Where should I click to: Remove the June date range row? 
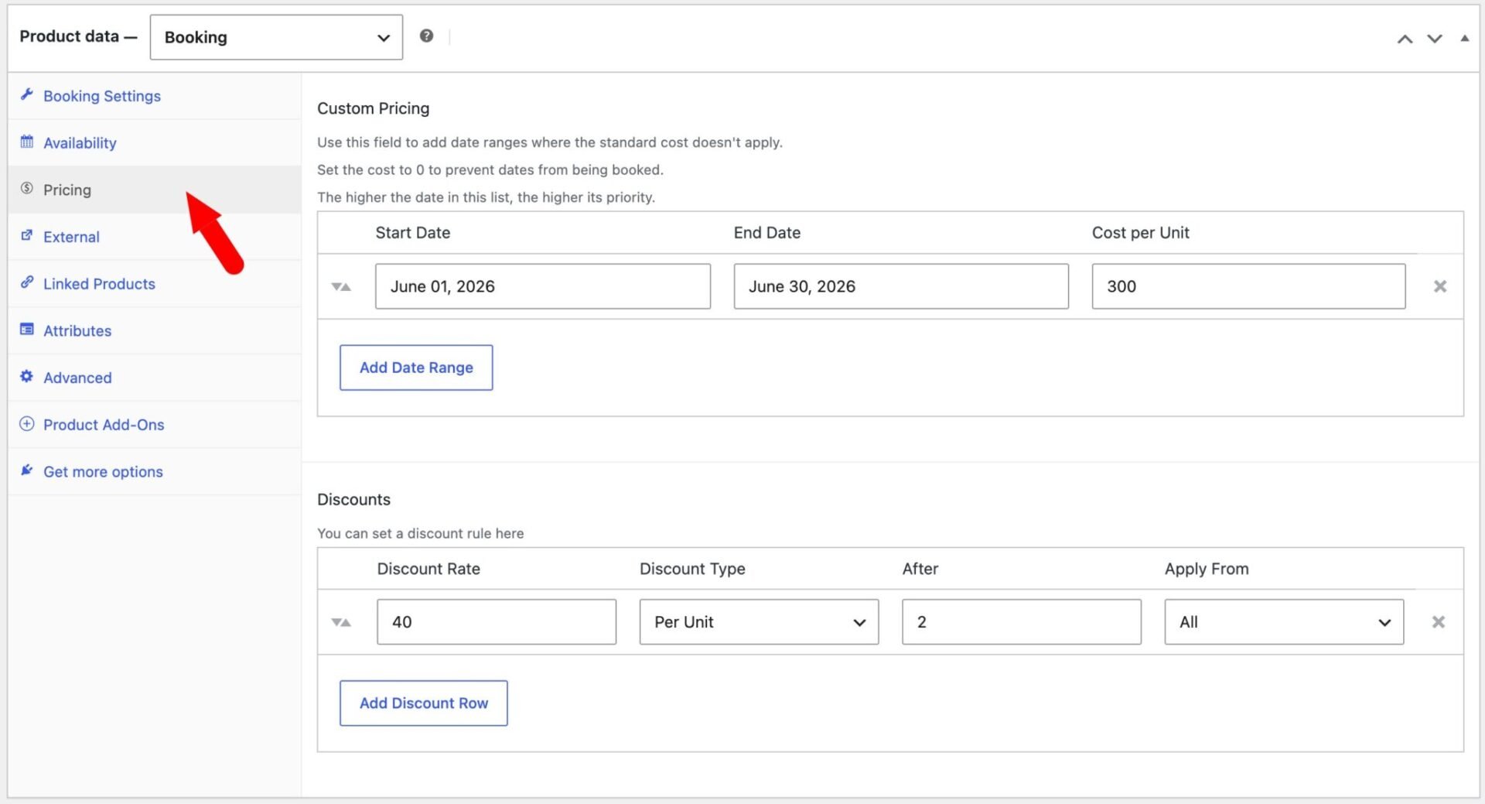click(x=1439, y=286)
